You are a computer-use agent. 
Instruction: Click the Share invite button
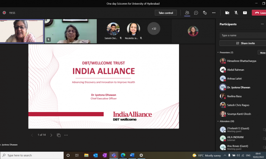tap(243, 43)
